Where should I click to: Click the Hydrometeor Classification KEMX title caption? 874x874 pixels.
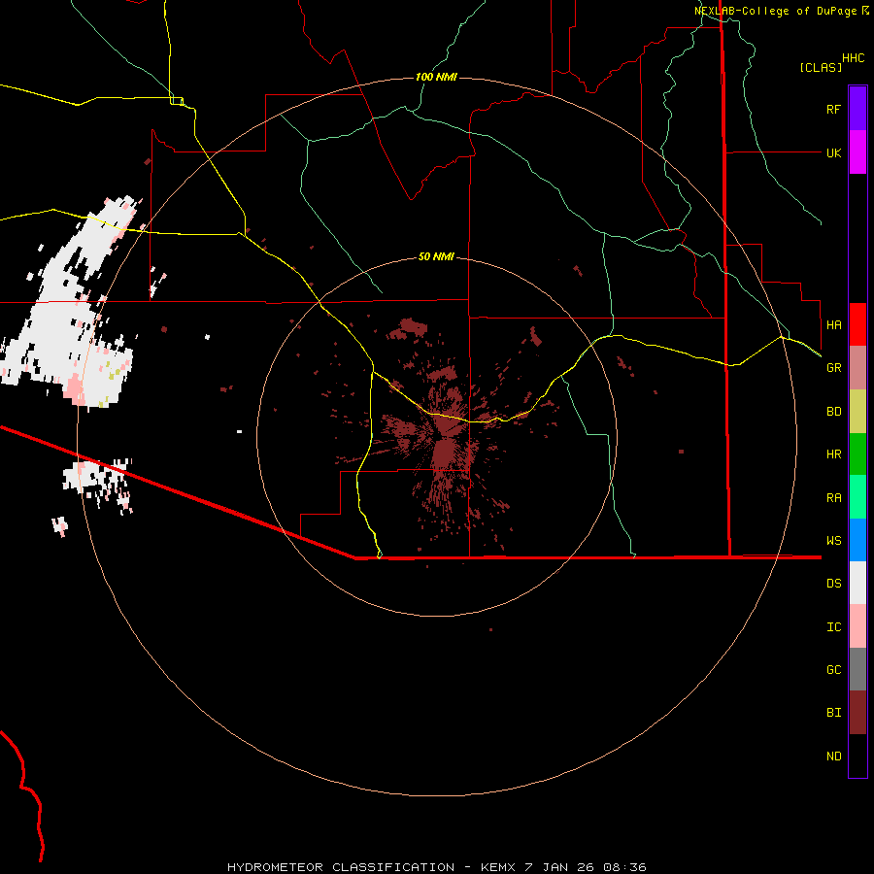coord(436,867)
